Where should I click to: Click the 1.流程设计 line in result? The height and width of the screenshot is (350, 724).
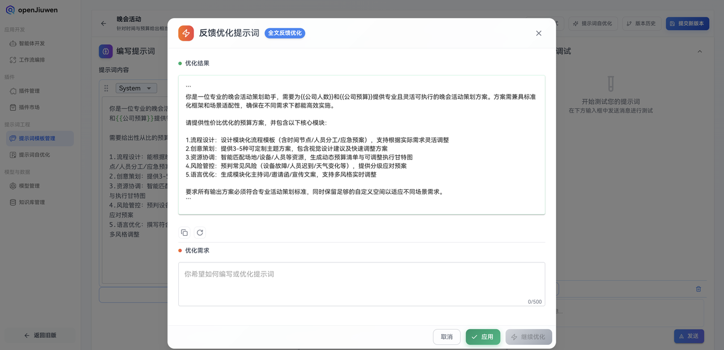click(x=317, y=140)
